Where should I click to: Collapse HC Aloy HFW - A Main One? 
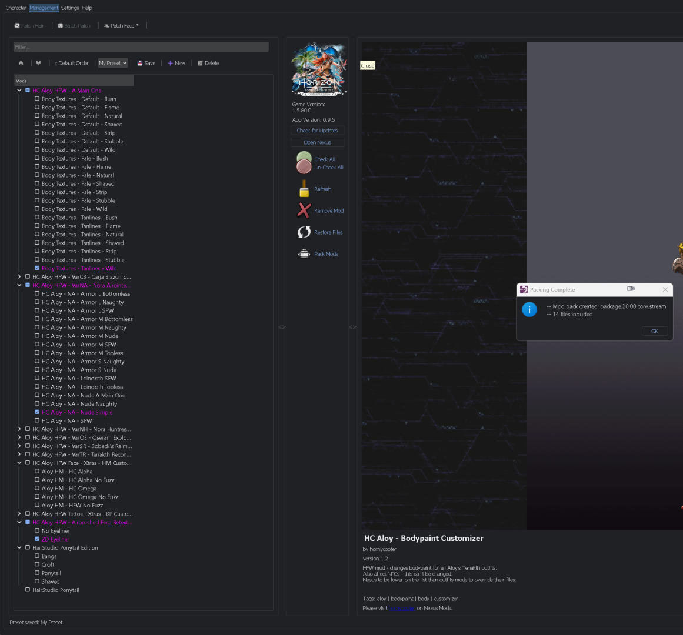click(19, 91)
